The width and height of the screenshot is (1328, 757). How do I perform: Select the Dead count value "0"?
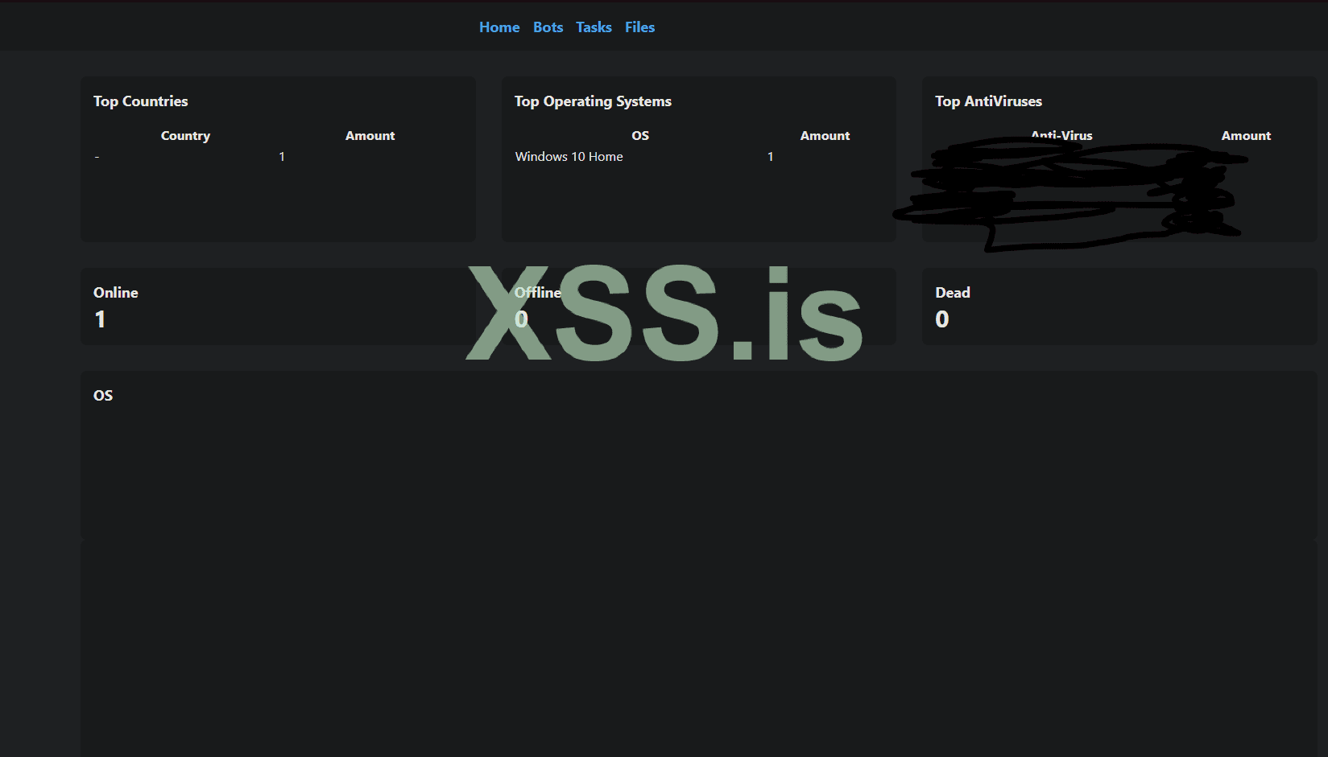[942, 319]
